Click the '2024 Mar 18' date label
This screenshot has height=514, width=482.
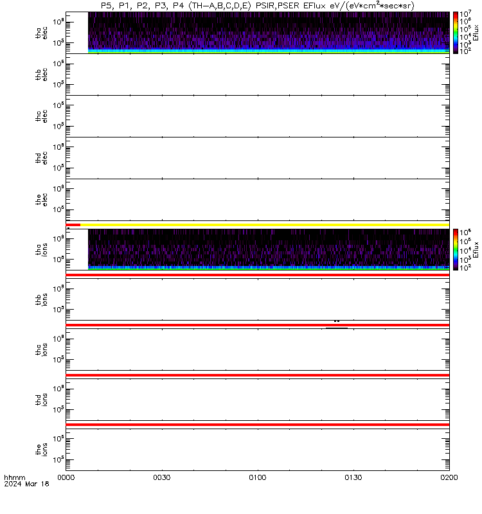pyautogui.click(x=26, y=484)
